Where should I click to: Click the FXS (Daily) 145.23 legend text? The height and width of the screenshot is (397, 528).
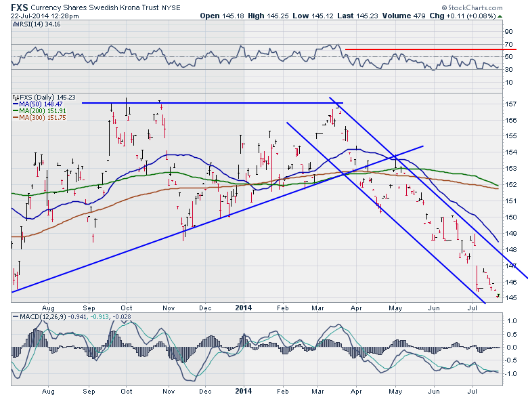tap(48, 98)
